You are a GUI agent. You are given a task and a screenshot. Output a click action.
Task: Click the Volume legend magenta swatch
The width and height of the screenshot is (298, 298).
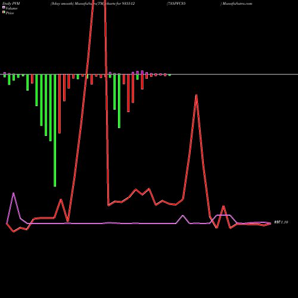tap(4, 7)
